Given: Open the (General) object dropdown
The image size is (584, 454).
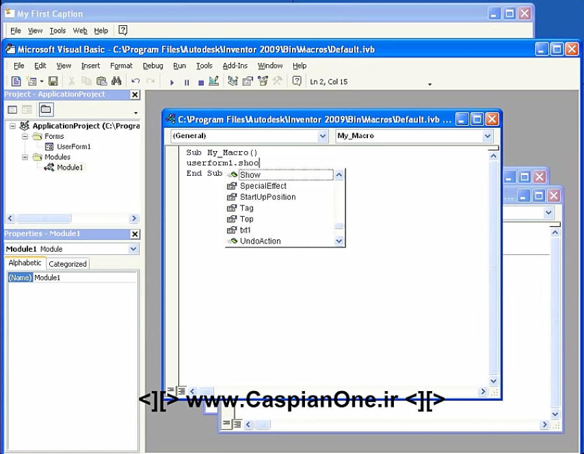Looking at the screenshot, I should (x=323, y=136).
